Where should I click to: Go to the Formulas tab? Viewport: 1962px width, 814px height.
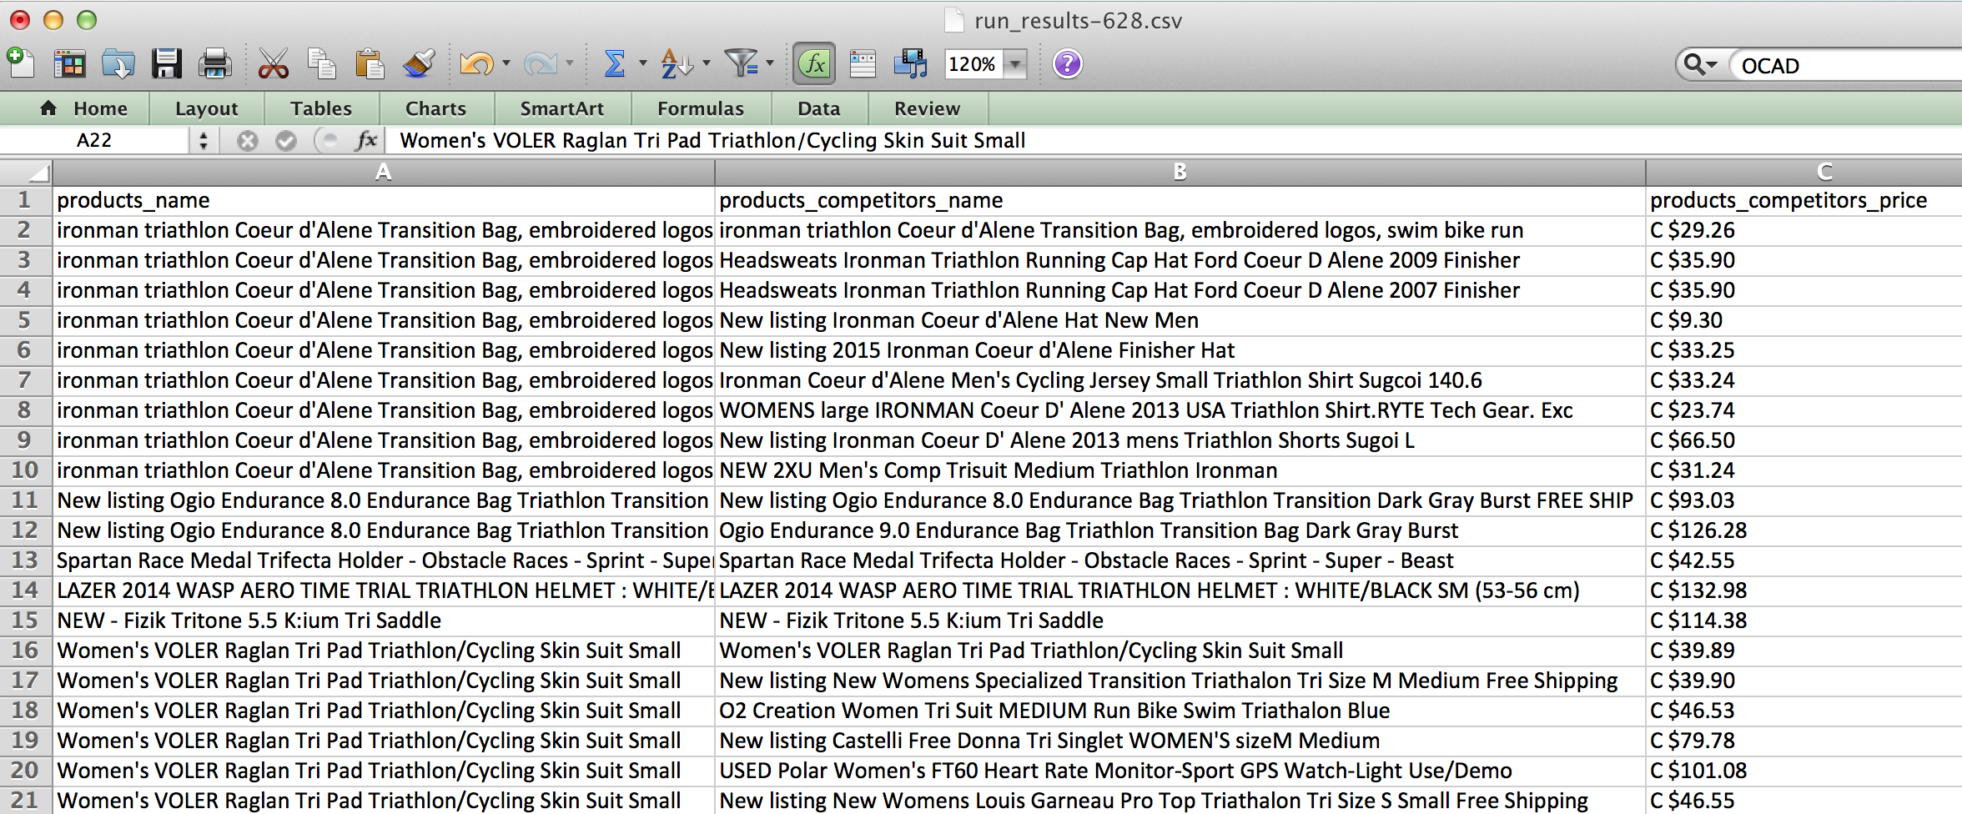click(701, 108)
